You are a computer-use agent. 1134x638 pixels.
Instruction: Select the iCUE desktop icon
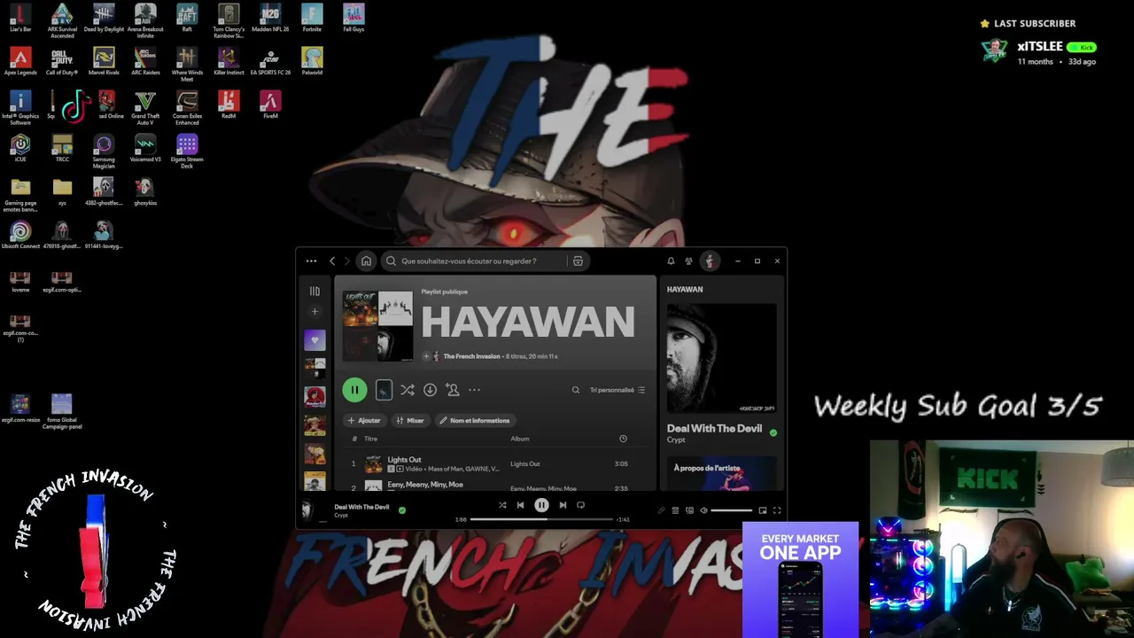tap(20, 148)
